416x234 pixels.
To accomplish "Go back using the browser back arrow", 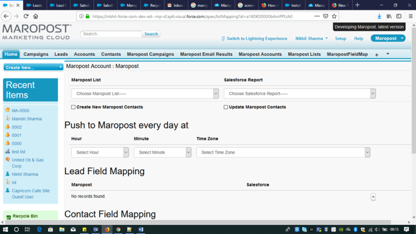I will (x=6, y=16).
